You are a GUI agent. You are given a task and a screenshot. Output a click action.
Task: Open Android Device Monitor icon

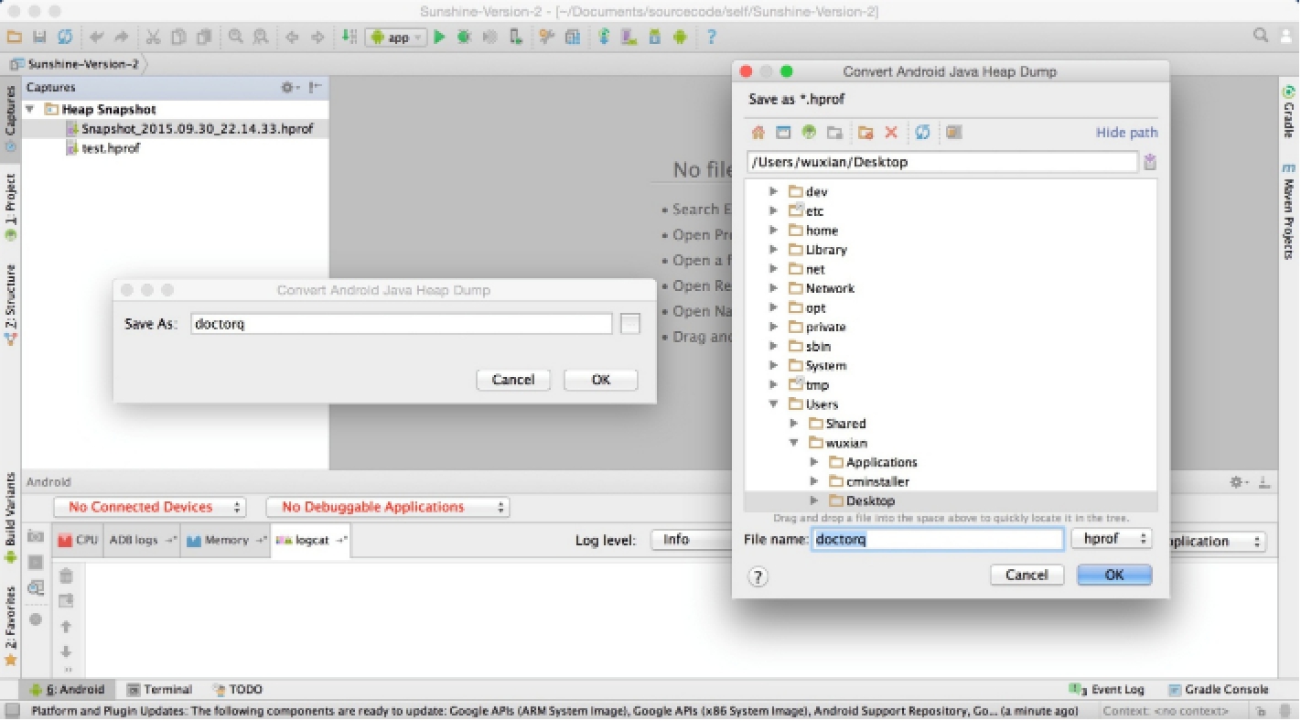[x=680, y=38]
